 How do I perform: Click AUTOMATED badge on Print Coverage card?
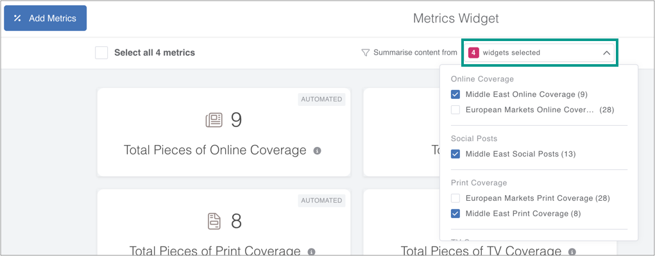pos(321,200)
